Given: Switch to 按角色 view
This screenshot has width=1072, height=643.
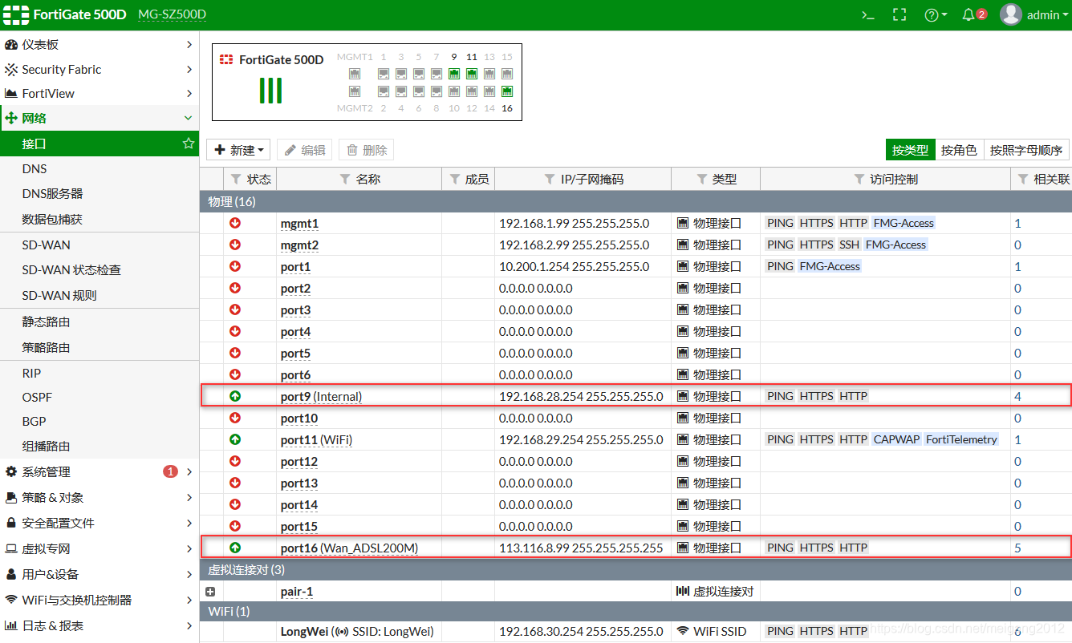Looking at the screenshot, I should tap(959, 150).
